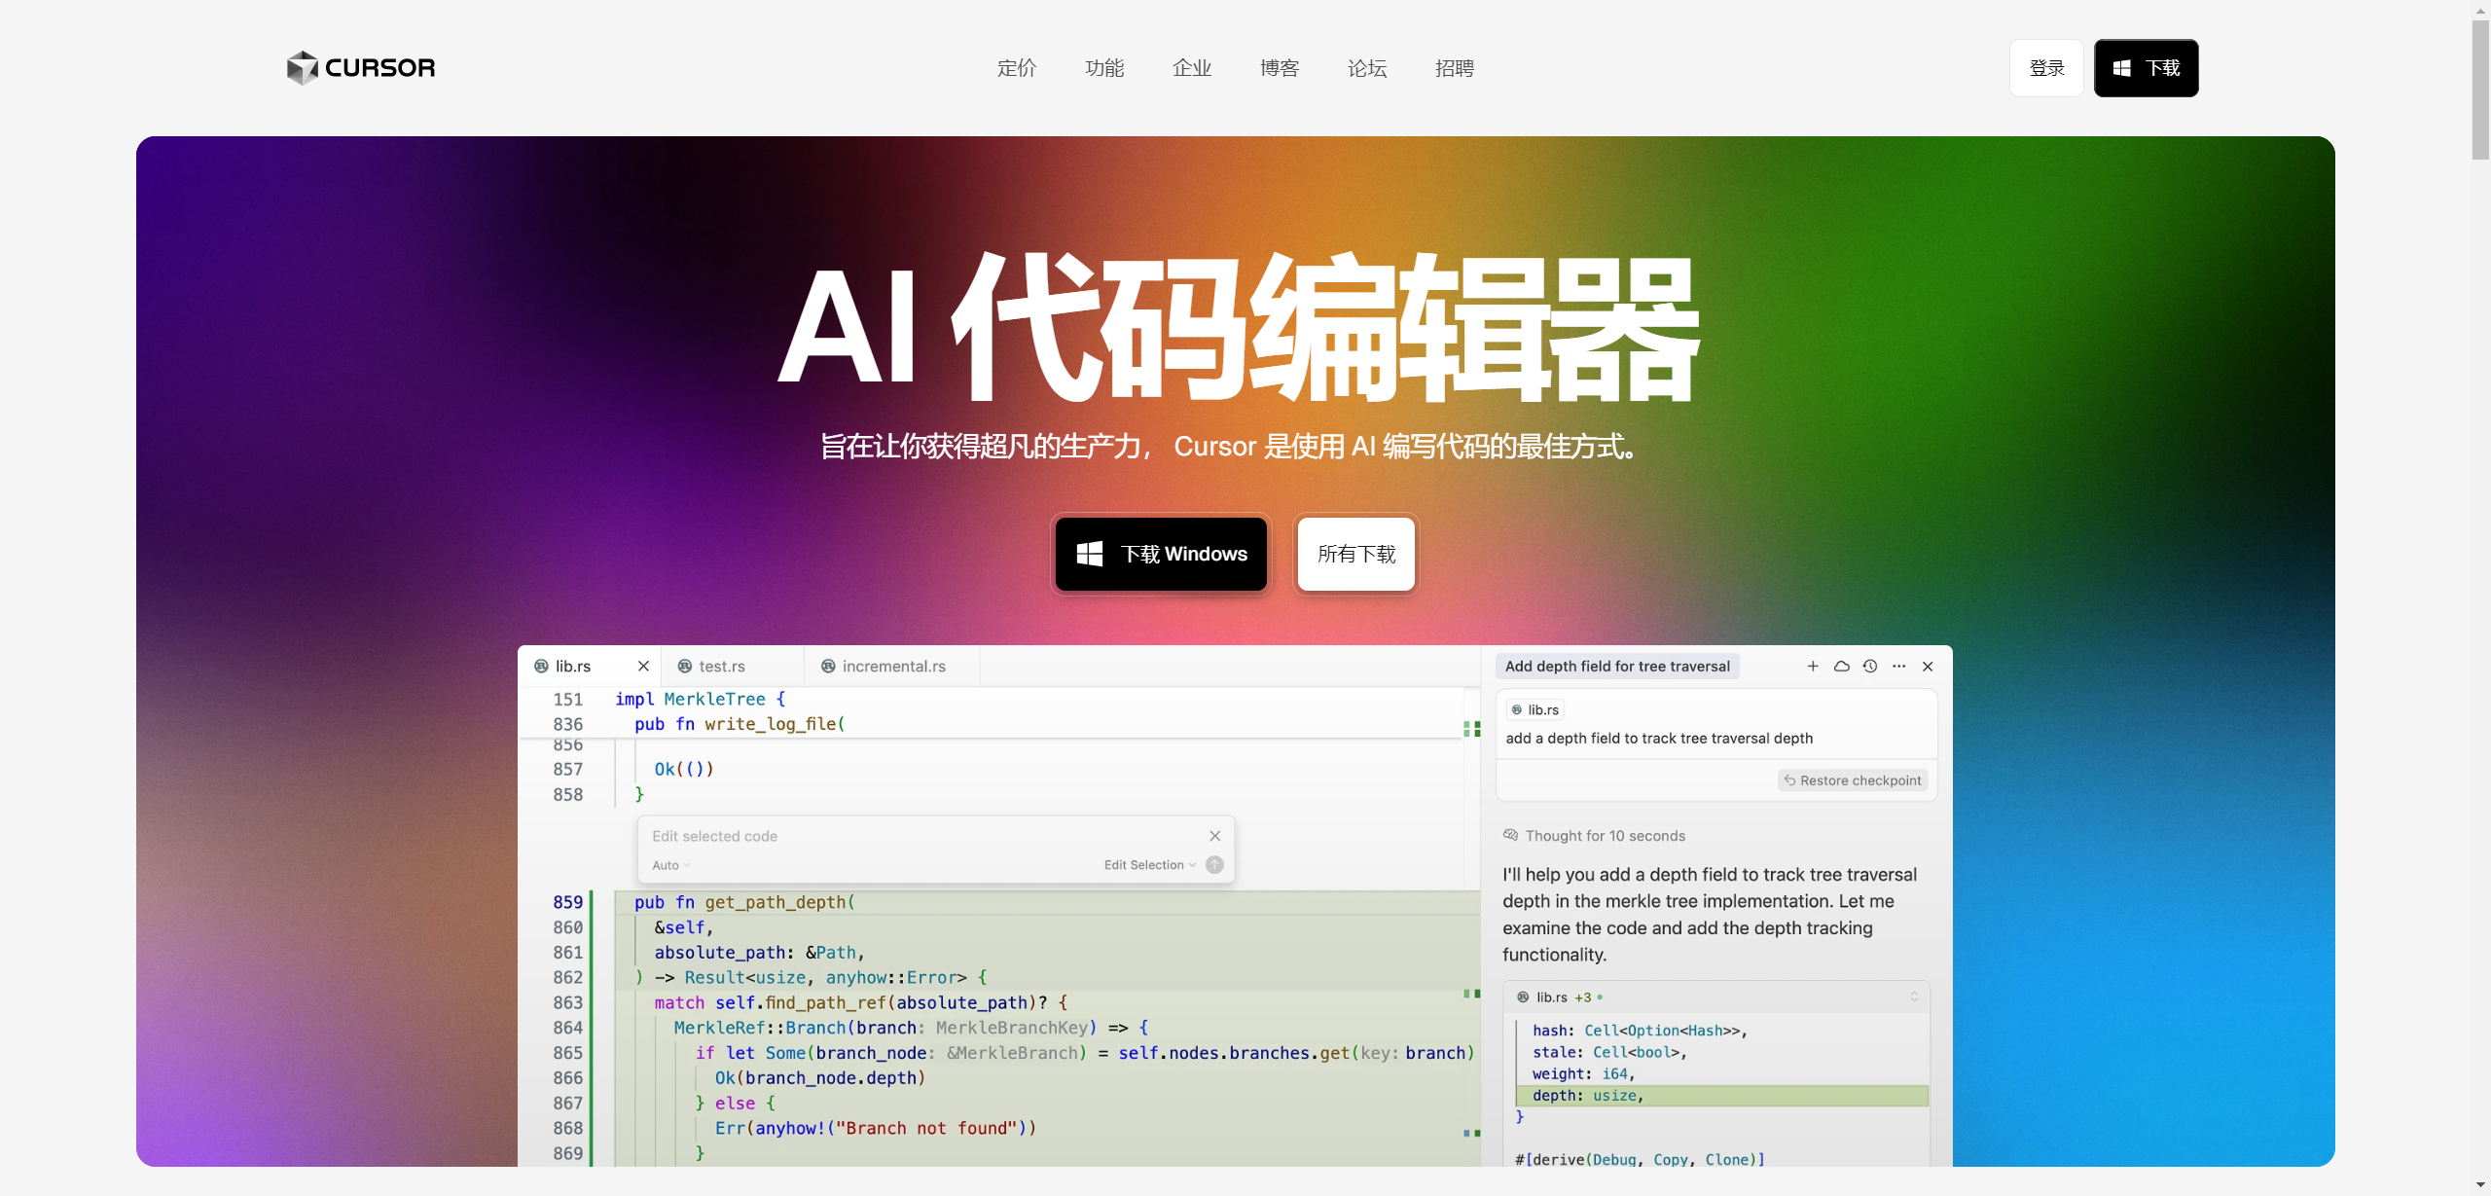
Task: Select the 'Add depth field for tree traversal' chat tab
Action: (1617, 667)
